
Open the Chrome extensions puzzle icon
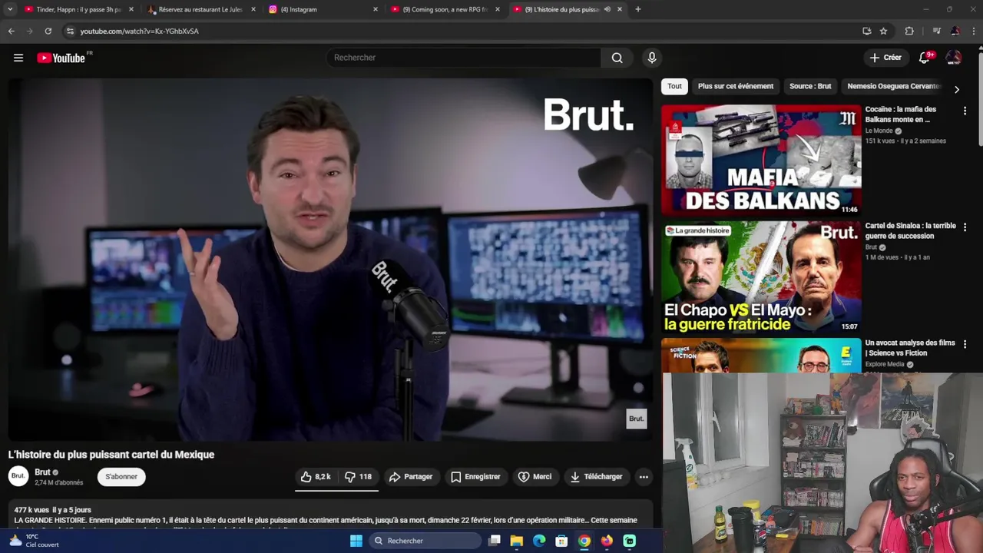(909, 31)
